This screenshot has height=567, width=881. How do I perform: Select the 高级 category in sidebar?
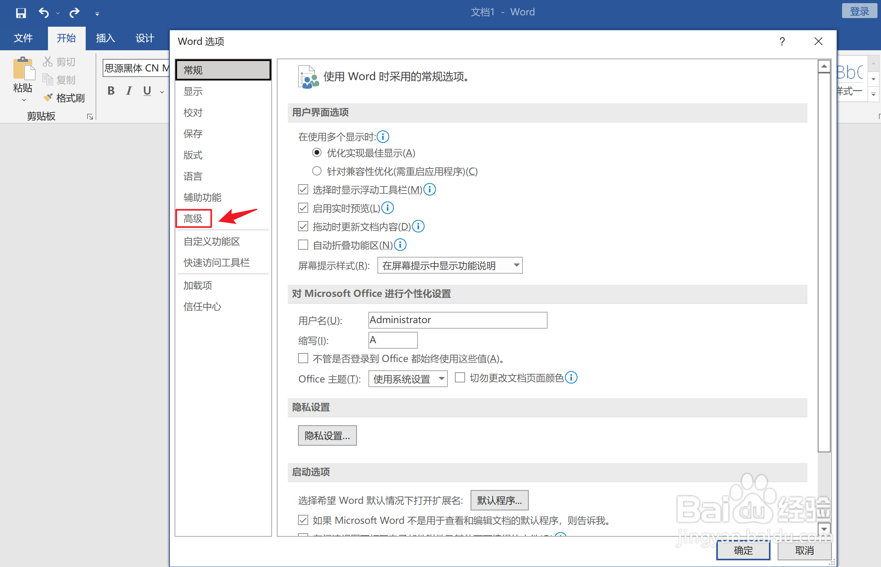point(193,218)
